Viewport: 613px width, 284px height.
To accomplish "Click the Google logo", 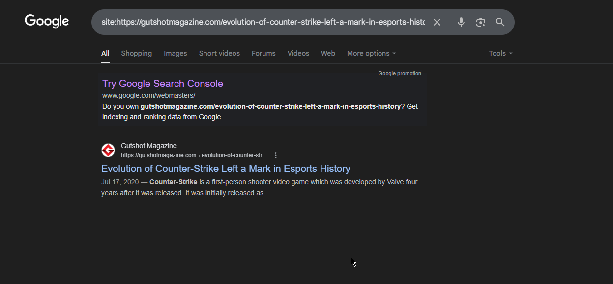I will (x=47, y=22).
